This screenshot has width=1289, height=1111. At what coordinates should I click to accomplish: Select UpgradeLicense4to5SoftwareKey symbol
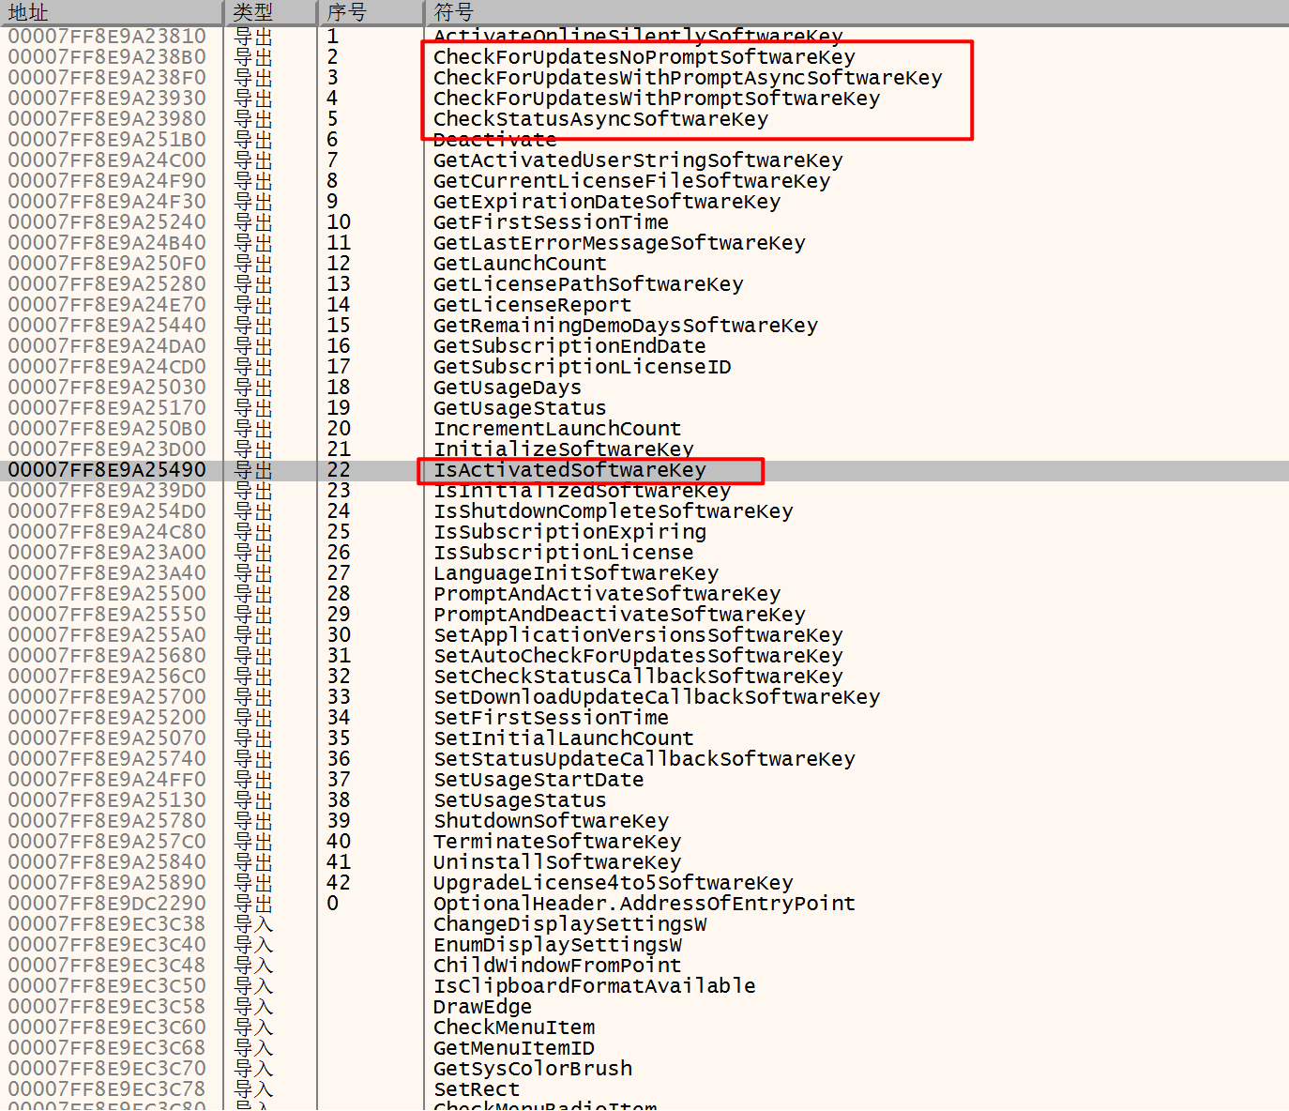(x=613, y=883)
